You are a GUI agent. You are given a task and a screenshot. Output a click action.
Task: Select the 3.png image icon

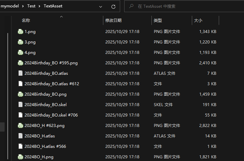21,42
